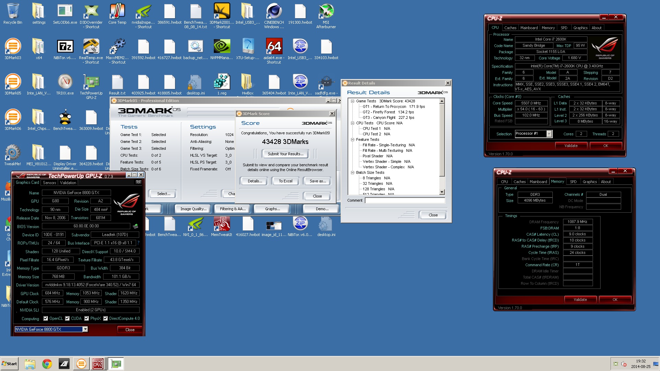Open the Validation tab in GPU-Z
660x371 pixels.
pyautogui.click(x=68, y=183)
